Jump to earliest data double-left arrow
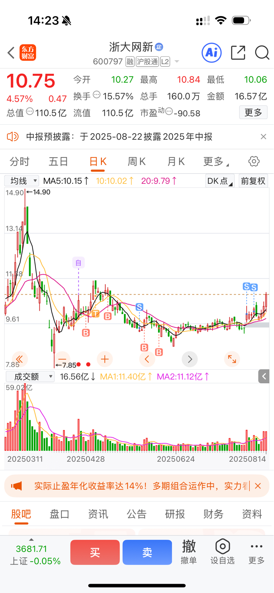This screenshot has height=593, width=274. pyautogui.click(x=20, y=359)
